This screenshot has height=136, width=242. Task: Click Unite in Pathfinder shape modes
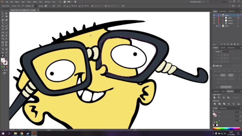tap(214, 97)
